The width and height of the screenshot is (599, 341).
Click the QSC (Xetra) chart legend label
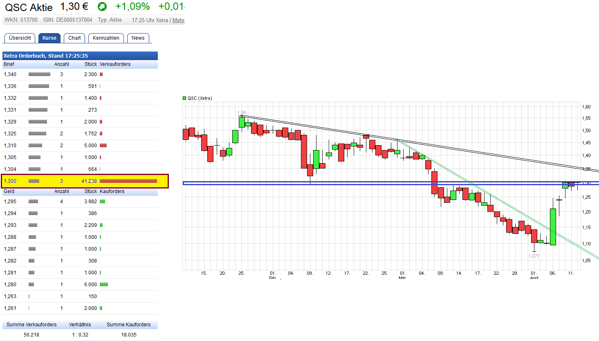coord(200,98)
